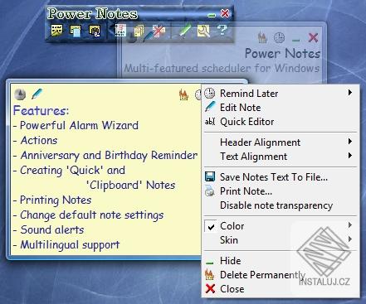Click the Powerful Alarm Wizard line
This screenshot has height=304, width=366.
point(76,126)
